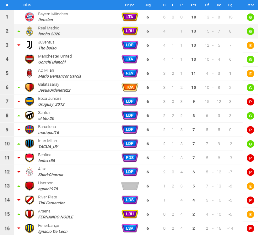Click the Juventus logo icon
Viewport: 258px width, 235px height.
coord(30,45)
